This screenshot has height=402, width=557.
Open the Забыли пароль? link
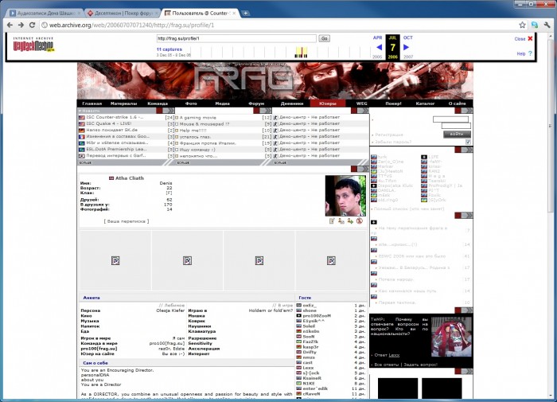[x=393, y=142]
